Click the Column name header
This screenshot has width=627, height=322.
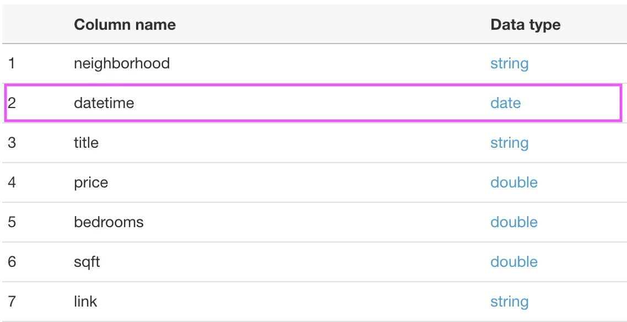[x=125, y=25]
